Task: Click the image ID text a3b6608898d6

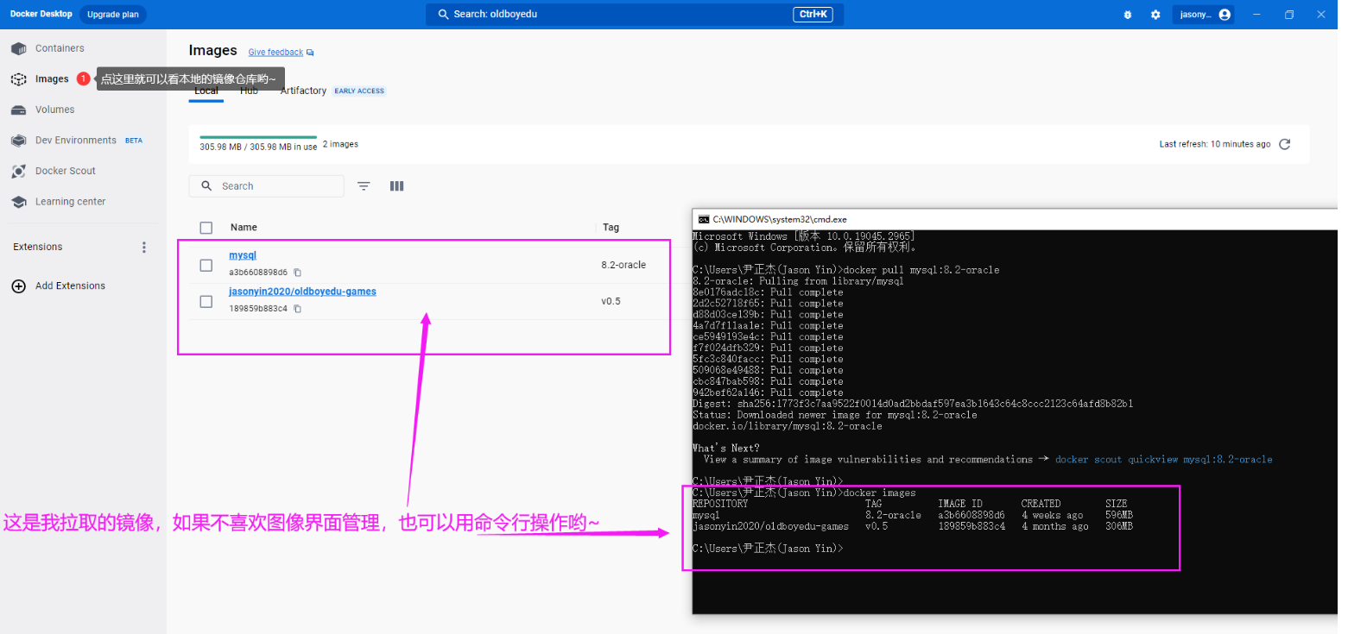Action: coord(258,273)
